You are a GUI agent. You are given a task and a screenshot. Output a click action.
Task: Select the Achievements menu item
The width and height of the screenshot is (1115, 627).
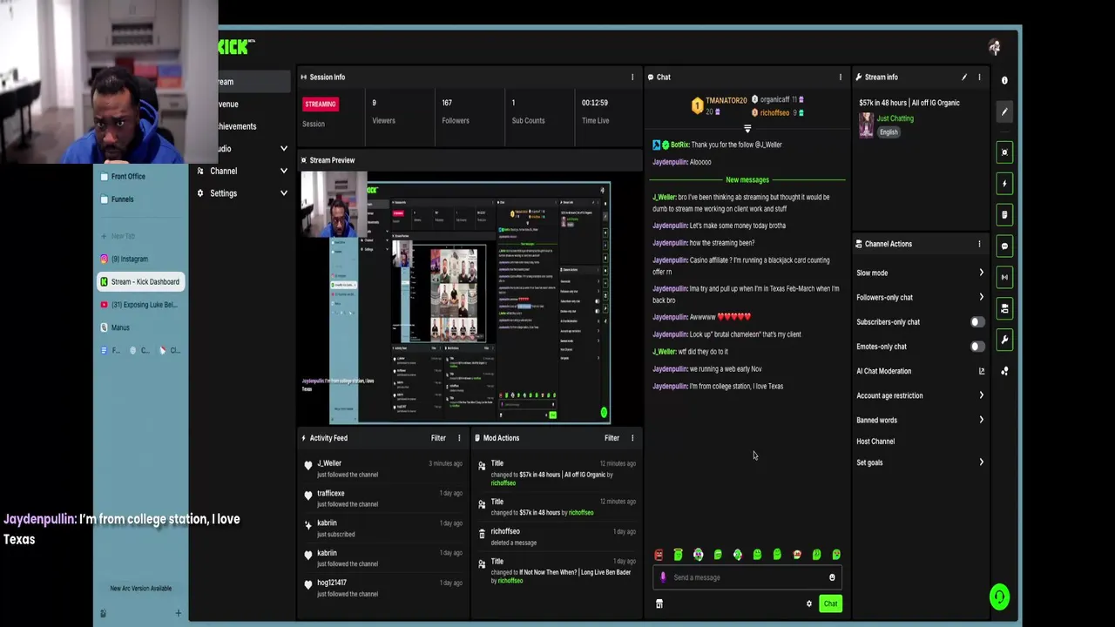[x=237, y=126]
